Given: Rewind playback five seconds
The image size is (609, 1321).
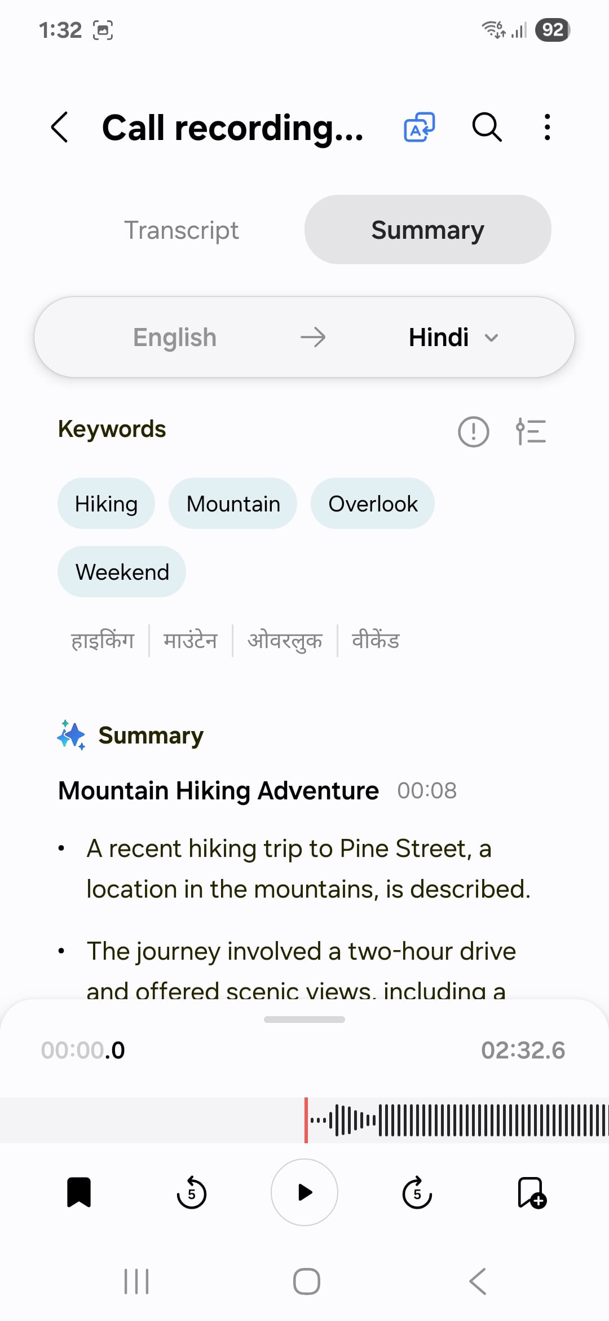Looking at the screenshot, I should pyautogui.click(x=192, y=1192).
